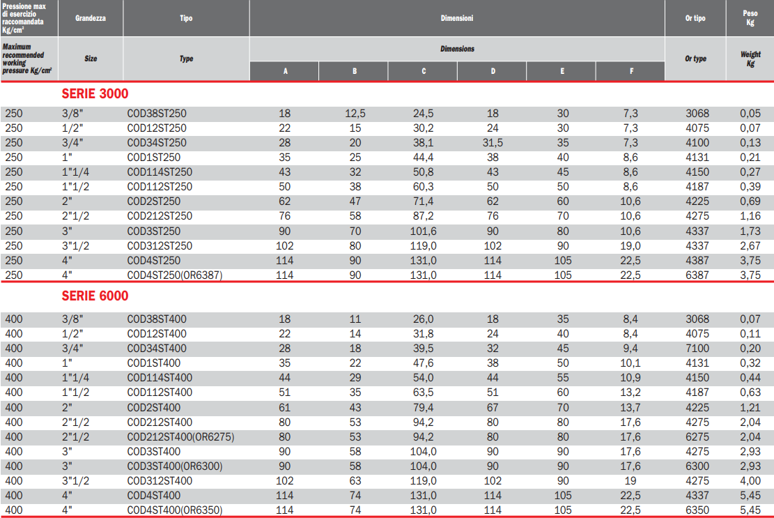The height and width of the screenshot is (518, 774).
Task: Click the COD312ST250 type cell
Action: click(160, 245)
